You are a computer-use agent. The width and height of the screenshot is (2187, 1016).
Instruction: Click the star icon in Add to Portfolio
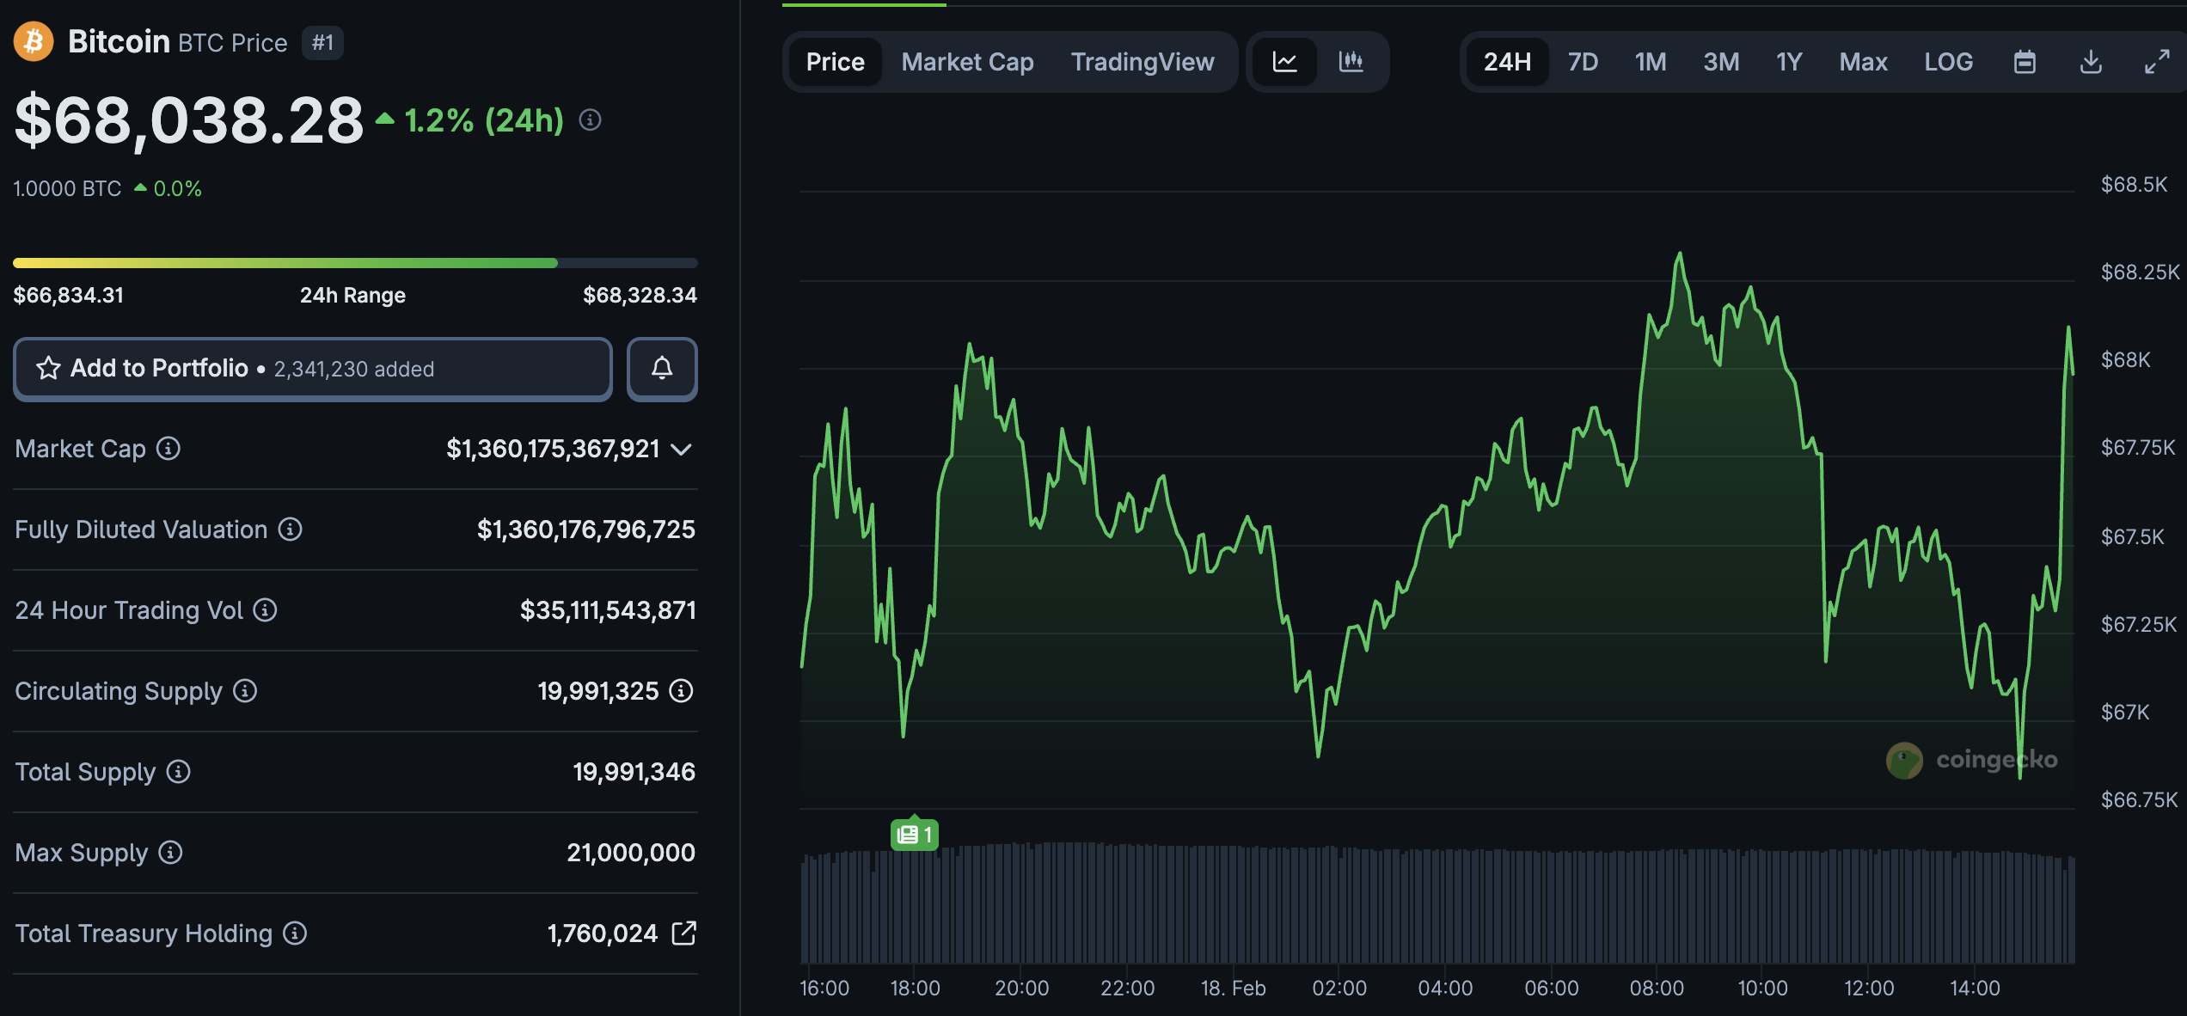48,369
